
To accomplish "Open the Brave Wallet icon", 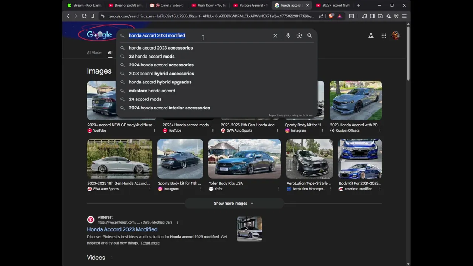I will (380, 16).
